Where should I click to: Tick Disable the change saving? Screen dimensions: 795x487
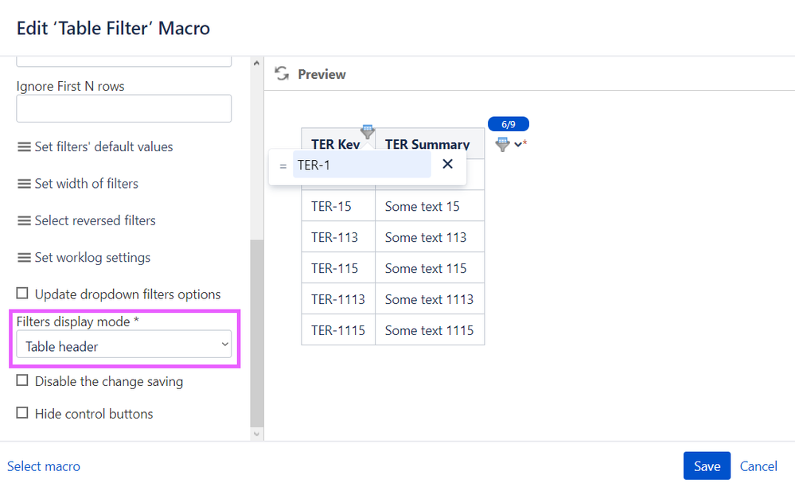[22, 380]
